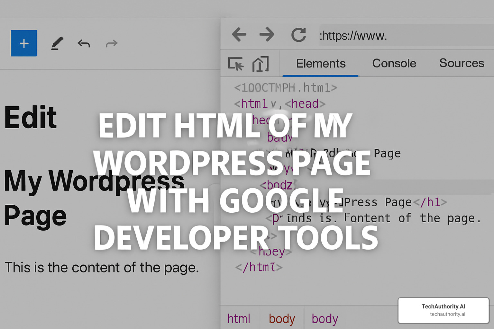Select the <html> <head> line in DOM tree
Image resolution: width=494 pixels, height=329 pixels.
(x=280, y=104)
